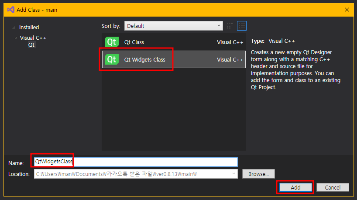The image size is (357, 200).
Task: Collapse the Visual C++ tree node
Action: [16, 38]
